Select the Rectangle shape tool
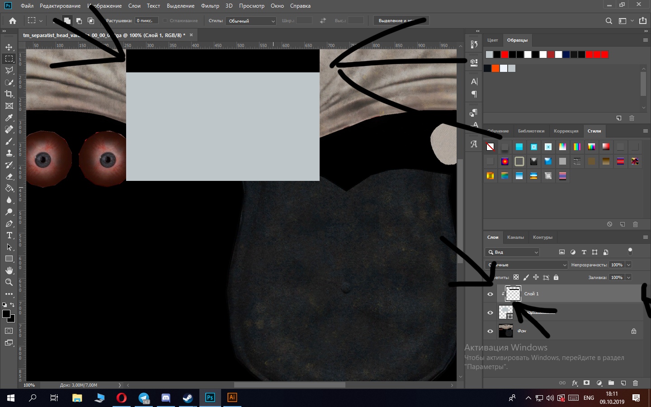 9,259
